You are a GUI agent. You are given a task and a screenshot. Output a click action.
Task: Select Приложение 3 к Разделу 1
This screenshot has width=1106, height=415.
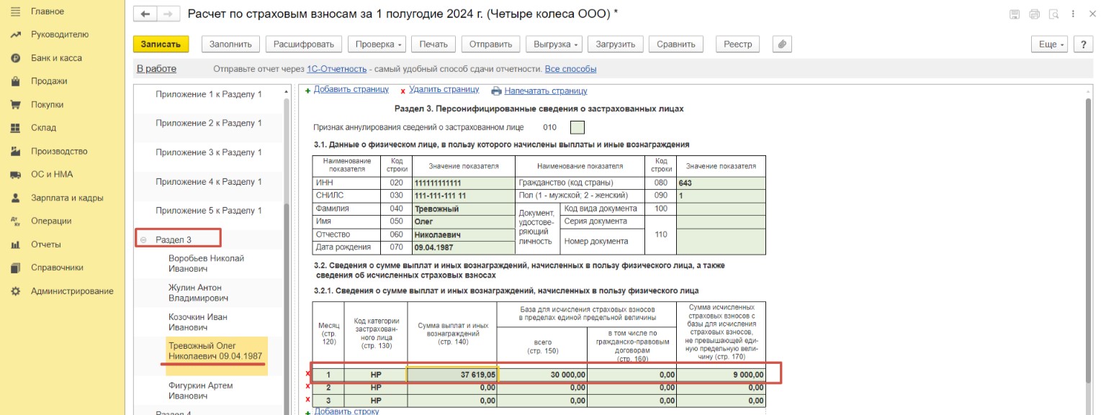[x=209, y=152]
